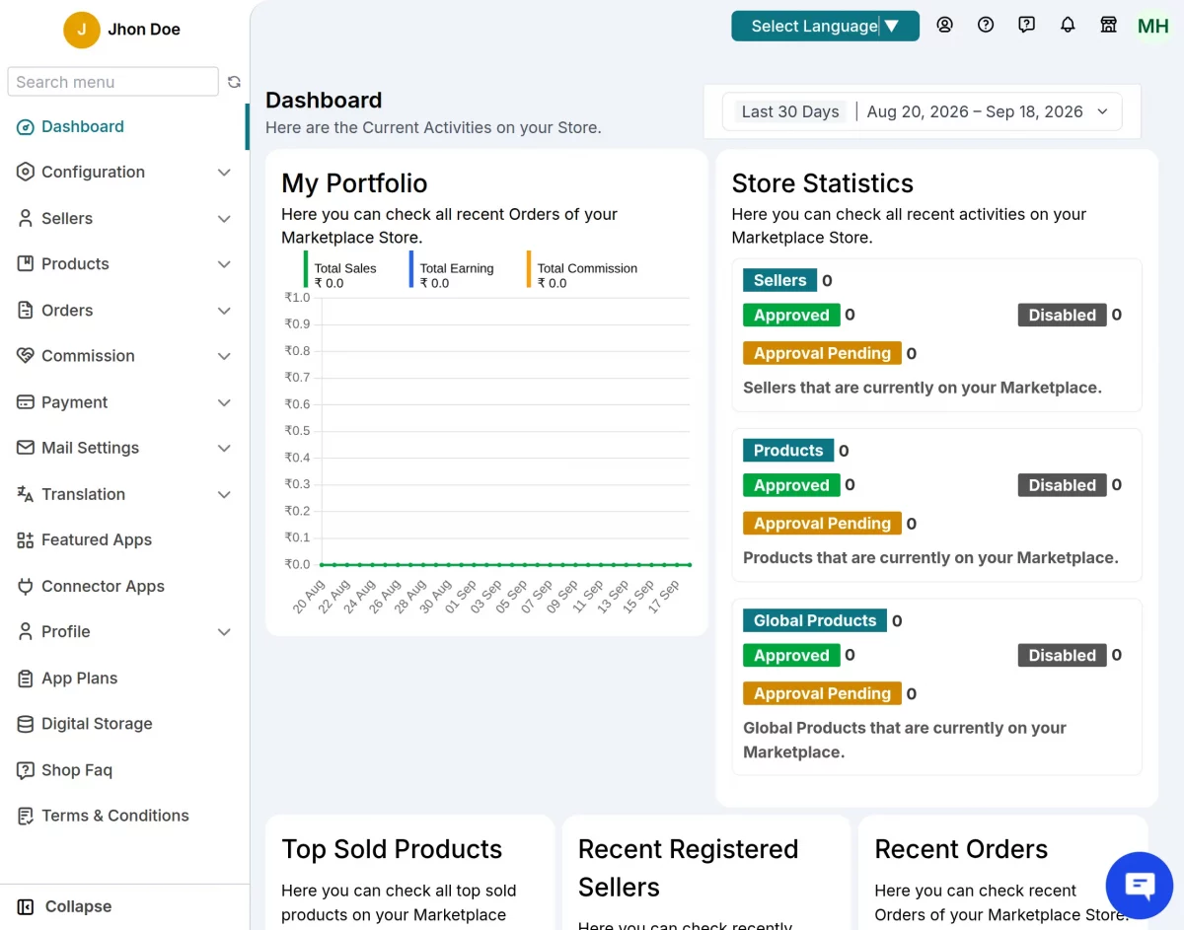Expand the Orders menu chevron
The width and height of the screenshot is (1184, 930).
point(224,311)
